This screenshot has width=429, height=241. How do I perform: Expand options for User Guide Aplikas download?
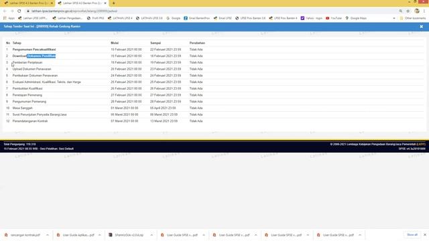pos(100,235)
